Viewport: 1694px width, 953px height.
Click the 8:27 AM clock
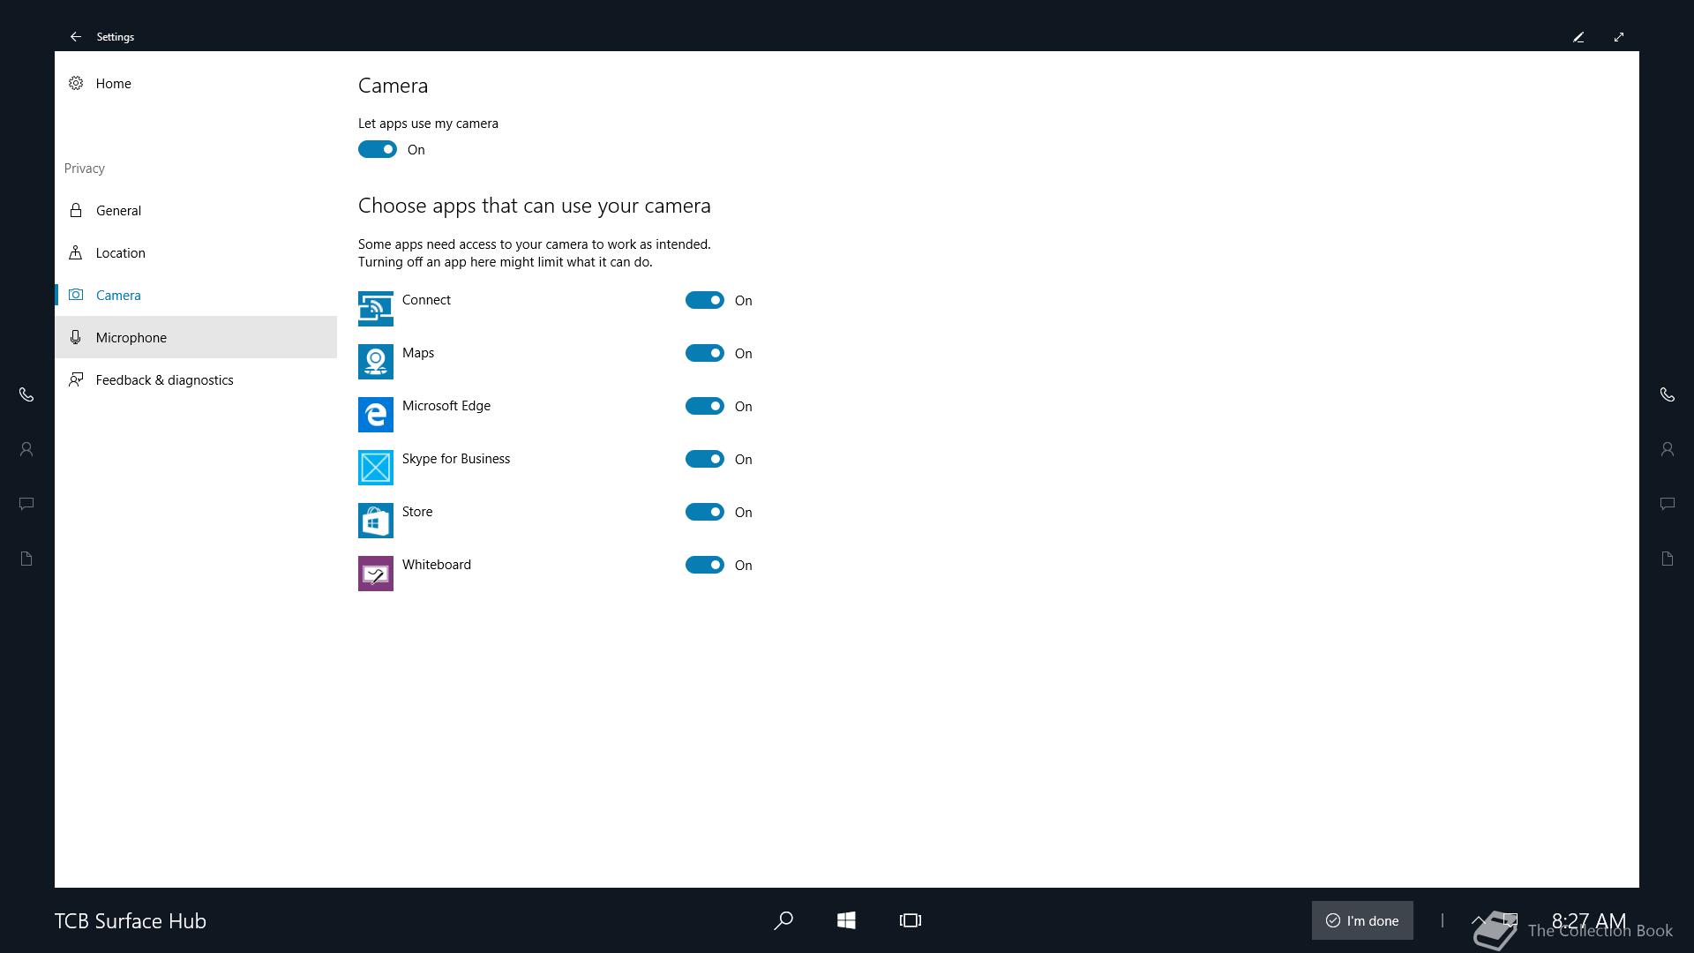(x=1588, y=920)
